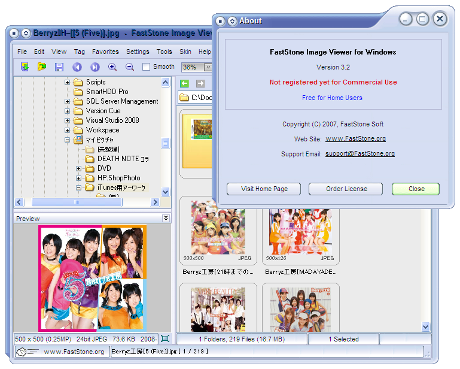
Task: Open the Favorites menu
Action: 105,52
